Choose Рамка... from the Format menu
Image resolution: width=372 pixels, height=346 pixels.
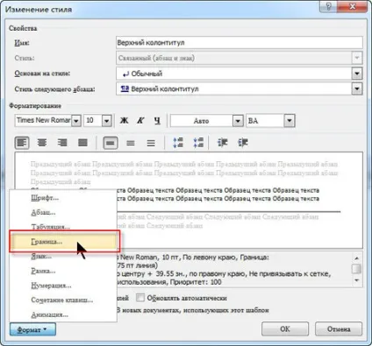pyautogui.click(x=63, y=271)
